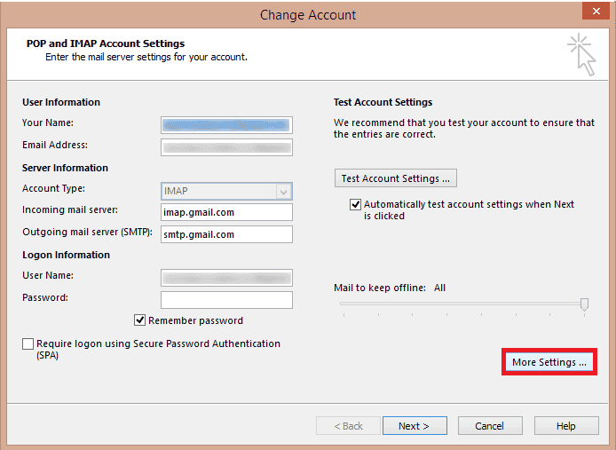Click the Incoming mail server field

coord(226,213)
